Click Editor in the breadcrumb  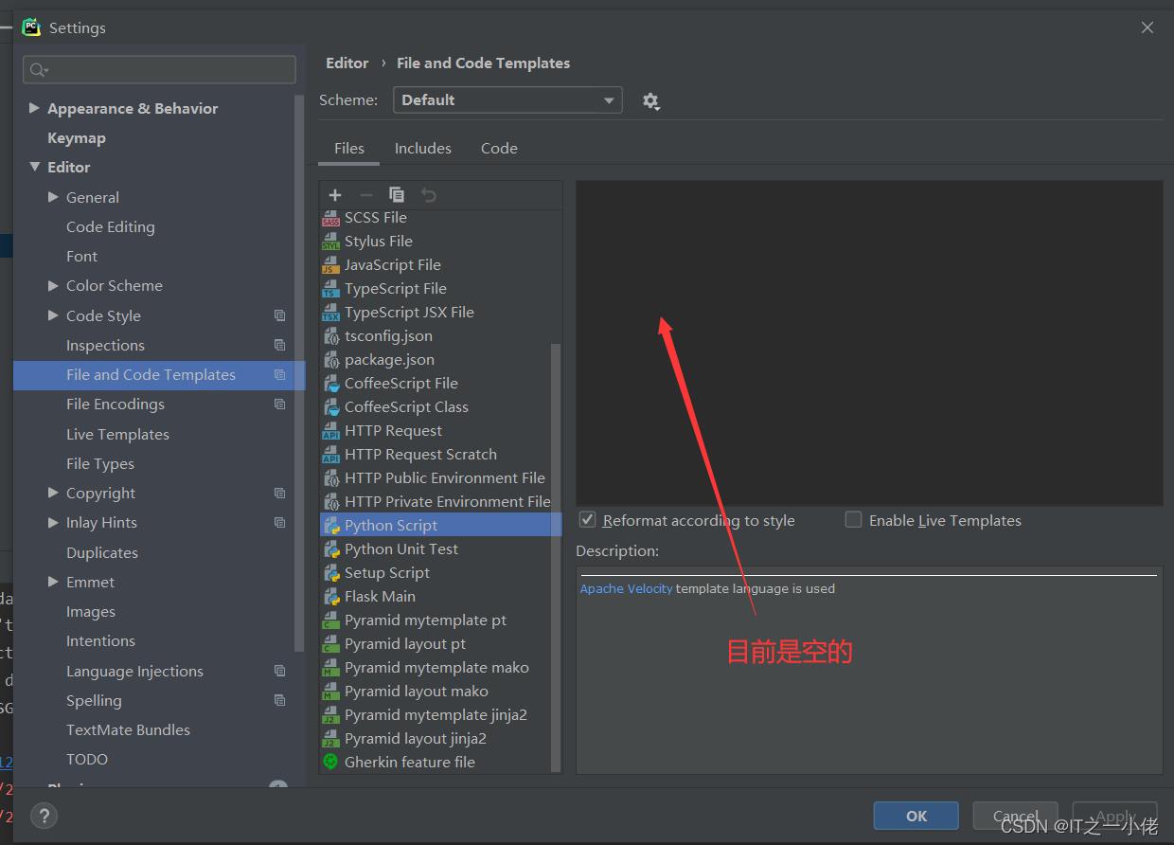point(347,63)
